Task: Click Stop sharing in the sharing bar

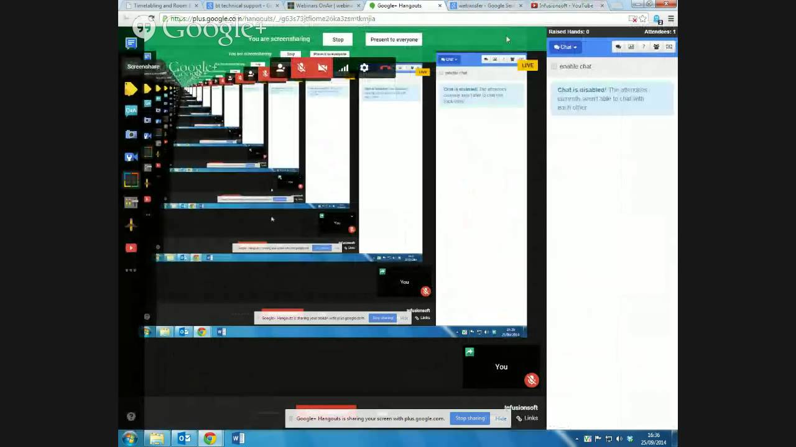Action: 470,418
